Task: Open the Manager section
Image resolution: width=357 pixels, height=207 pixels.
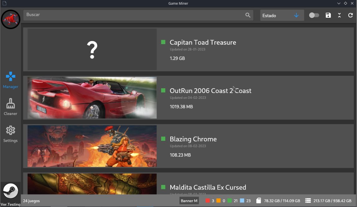Action: (11, 80)
